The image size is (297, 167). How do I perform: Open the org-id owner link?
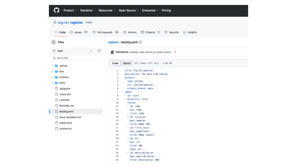[x=62, y=22]
